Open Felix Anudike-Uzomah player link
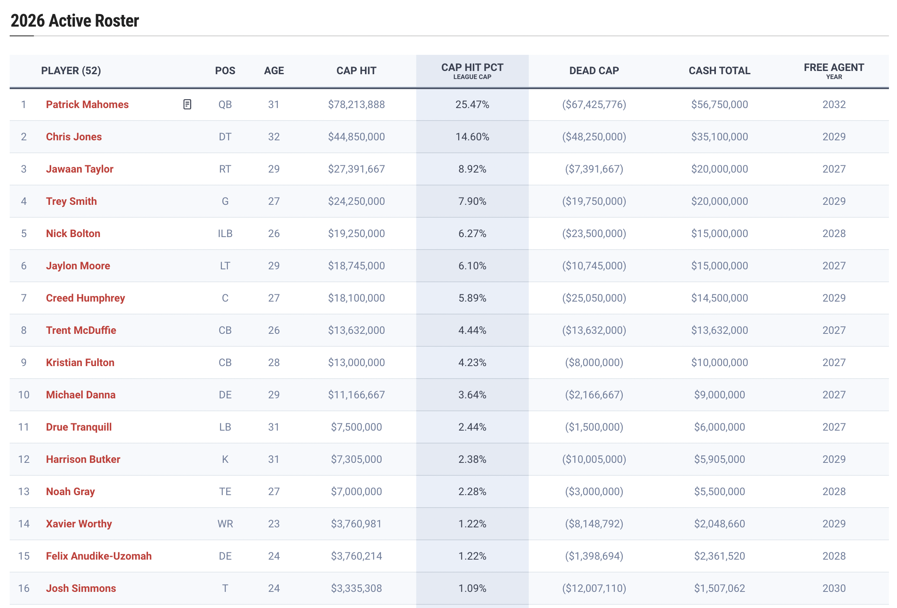 [99, 556]
